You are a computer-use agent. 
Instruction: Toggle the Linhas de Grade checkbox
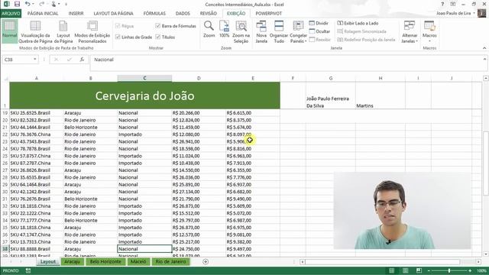(118, 37)
